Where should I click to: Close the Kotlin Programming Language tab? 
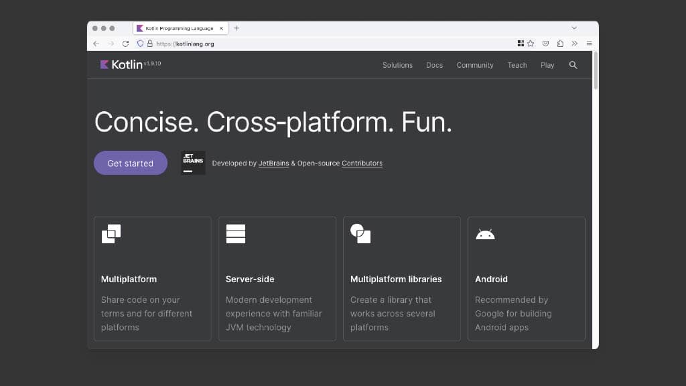point(221,28)
